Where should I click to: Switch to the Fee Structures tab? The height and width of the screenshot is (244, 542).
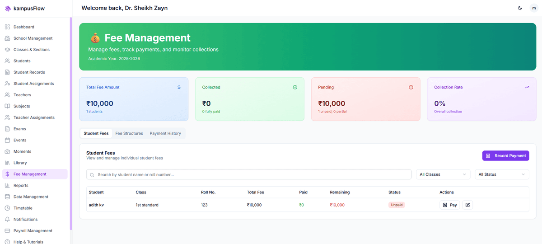pos(129,133)
